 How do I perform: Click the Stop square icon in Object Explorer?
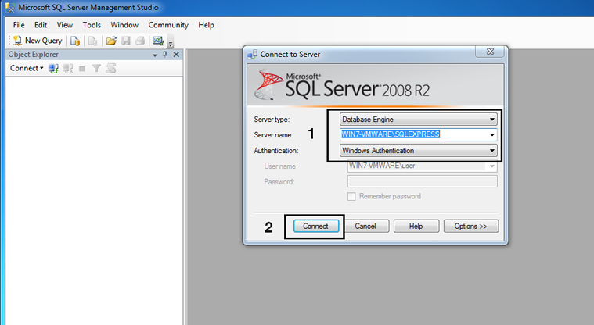[x=82, y=69]
